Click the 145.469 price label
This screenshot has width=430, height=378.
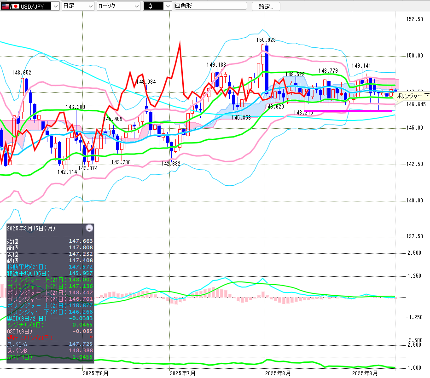(x=113, y=119)
